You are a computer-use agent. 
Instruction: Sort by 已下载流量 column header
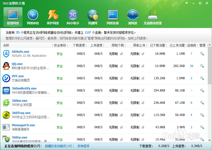tap(158, 45)
